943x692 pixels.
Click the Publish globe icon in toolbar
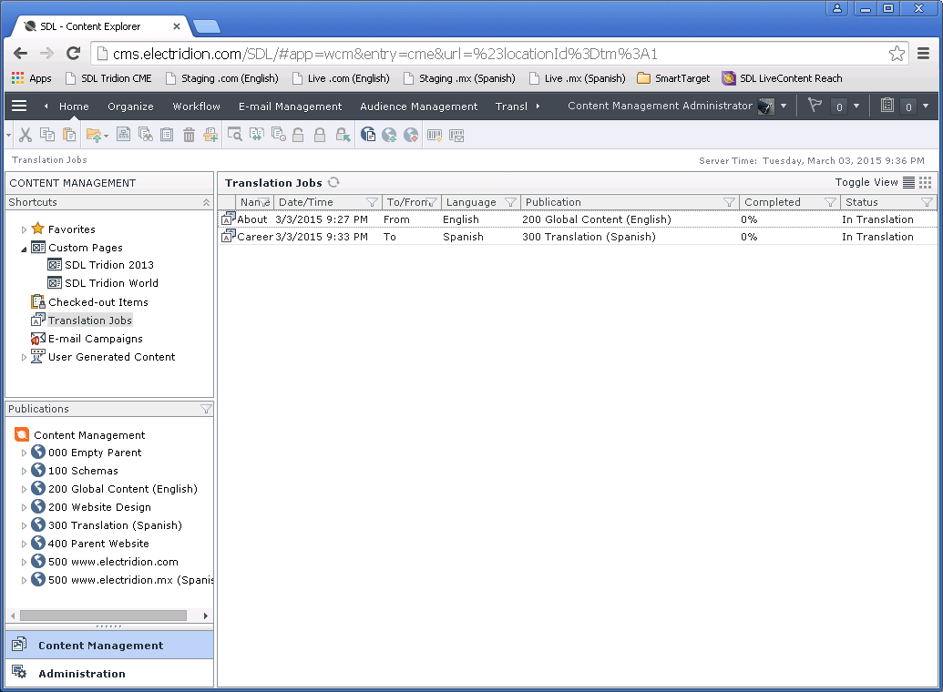[x=389, y=136]
